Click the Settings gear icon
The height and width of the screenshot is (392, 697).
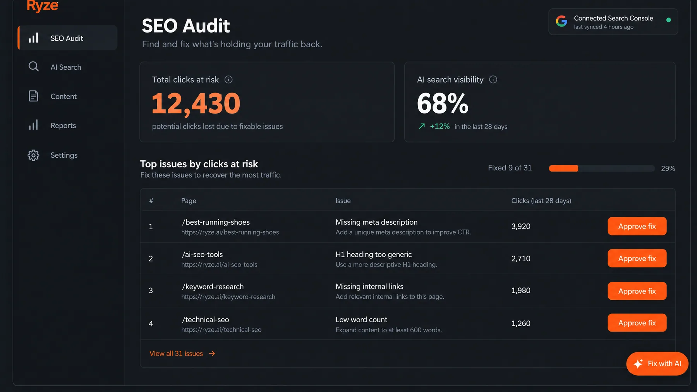click(34, 155)
